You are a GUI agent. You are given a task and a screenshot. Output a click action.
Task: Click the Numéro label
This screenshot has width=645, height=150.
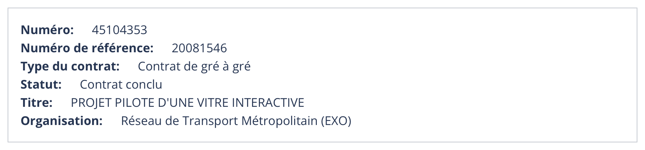pos(47,30)
